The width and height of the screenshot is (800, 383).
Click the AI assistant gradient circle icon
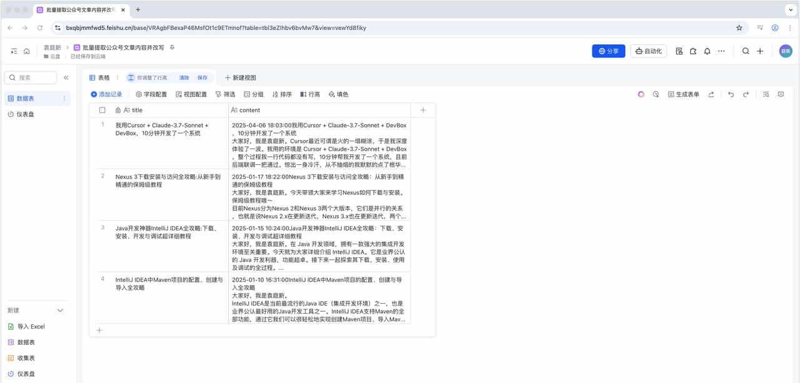tap(641, 94)
